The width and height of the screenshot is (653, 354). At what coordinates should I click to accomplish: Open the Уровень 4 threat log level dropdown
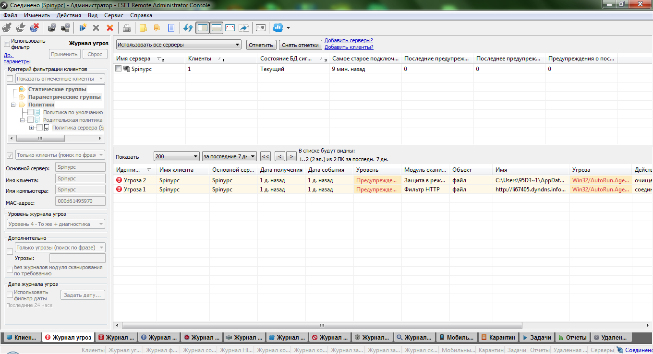[x=56, y=224]
